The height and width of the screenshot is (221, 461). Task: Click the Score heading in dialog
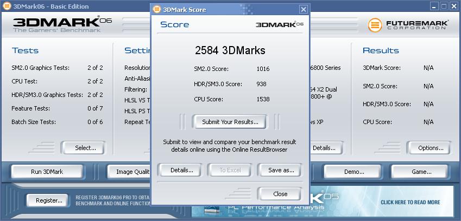point(175,24)
